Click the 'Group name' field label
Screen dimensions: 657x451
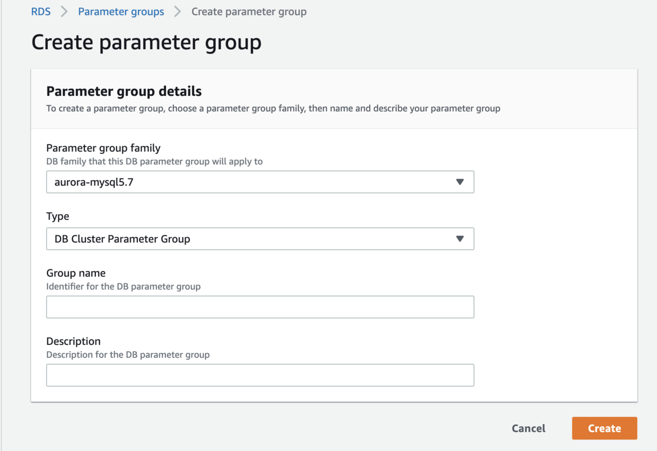click(76, 273)
